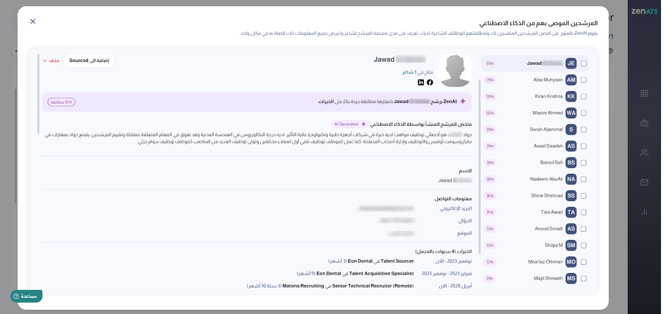Screen dimensions: 663x314
Task: Click the 79% score next to Alaa Muhysen
Action: pyautogui.click(x=490, y=80)
